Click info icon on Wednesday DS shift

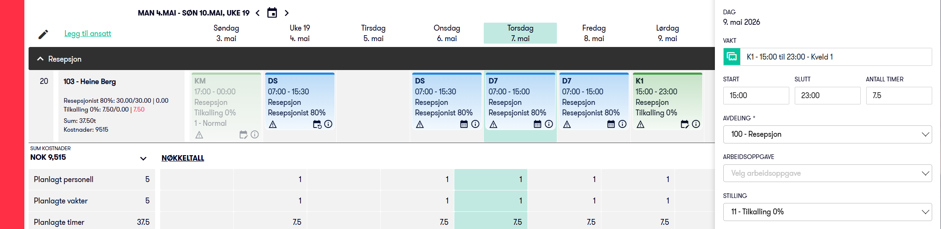click(x=475, y=124)
